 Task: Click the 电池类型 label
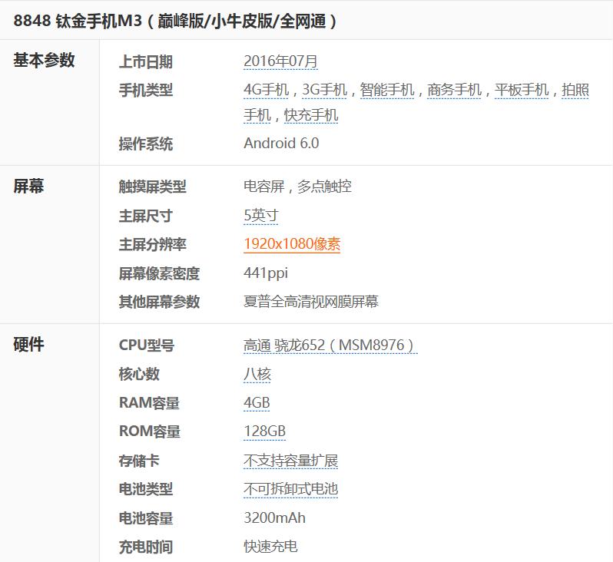[x=145, y=489]
